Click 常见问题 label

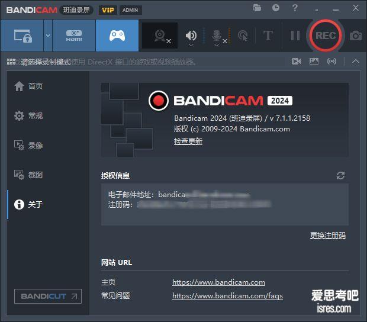(115, 296)
